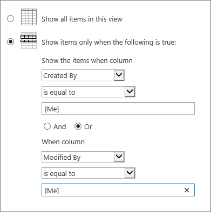Focus the first [Me] value field
Screen dimensions: 211x212
pyautogui.click(x=118, y=108)
